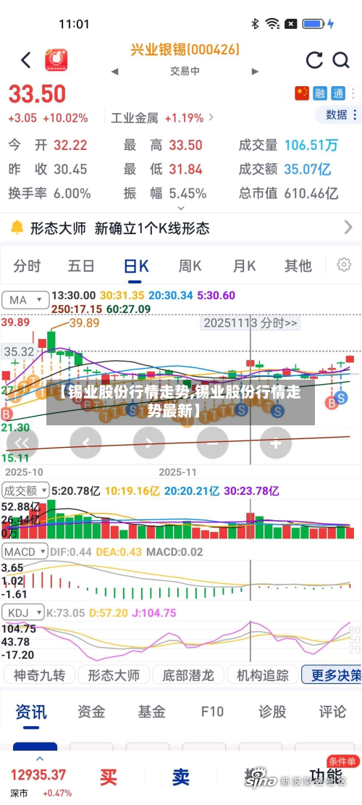The image size is (362, 805).
Task: Open 更多决策 tools button
Action: click(332, 675)
